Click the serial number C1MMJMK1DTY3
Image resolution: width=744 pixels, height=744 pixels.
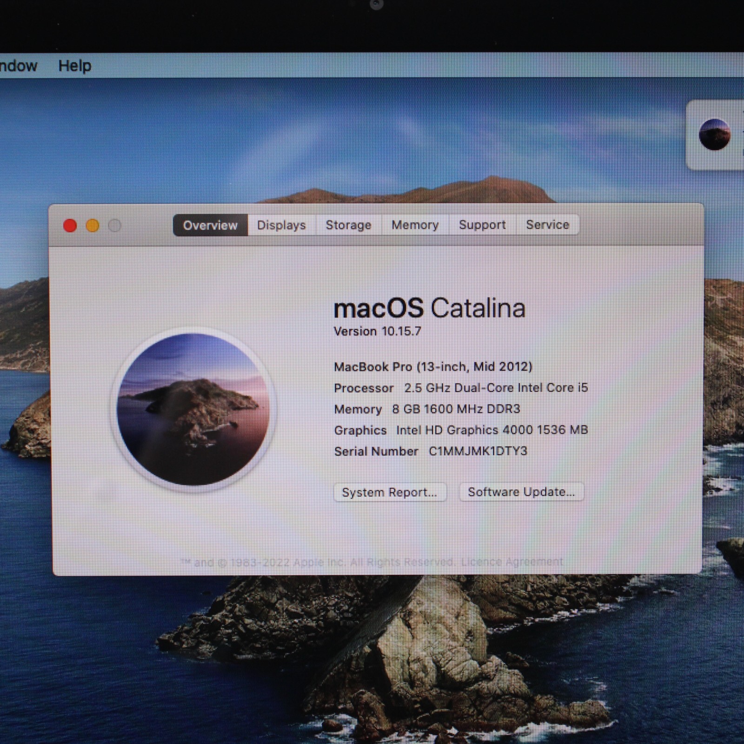tap(478, 452)
